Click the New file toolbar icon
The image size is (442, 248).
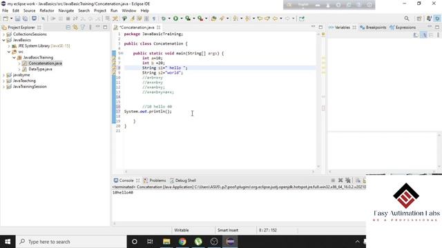[6, 19]
